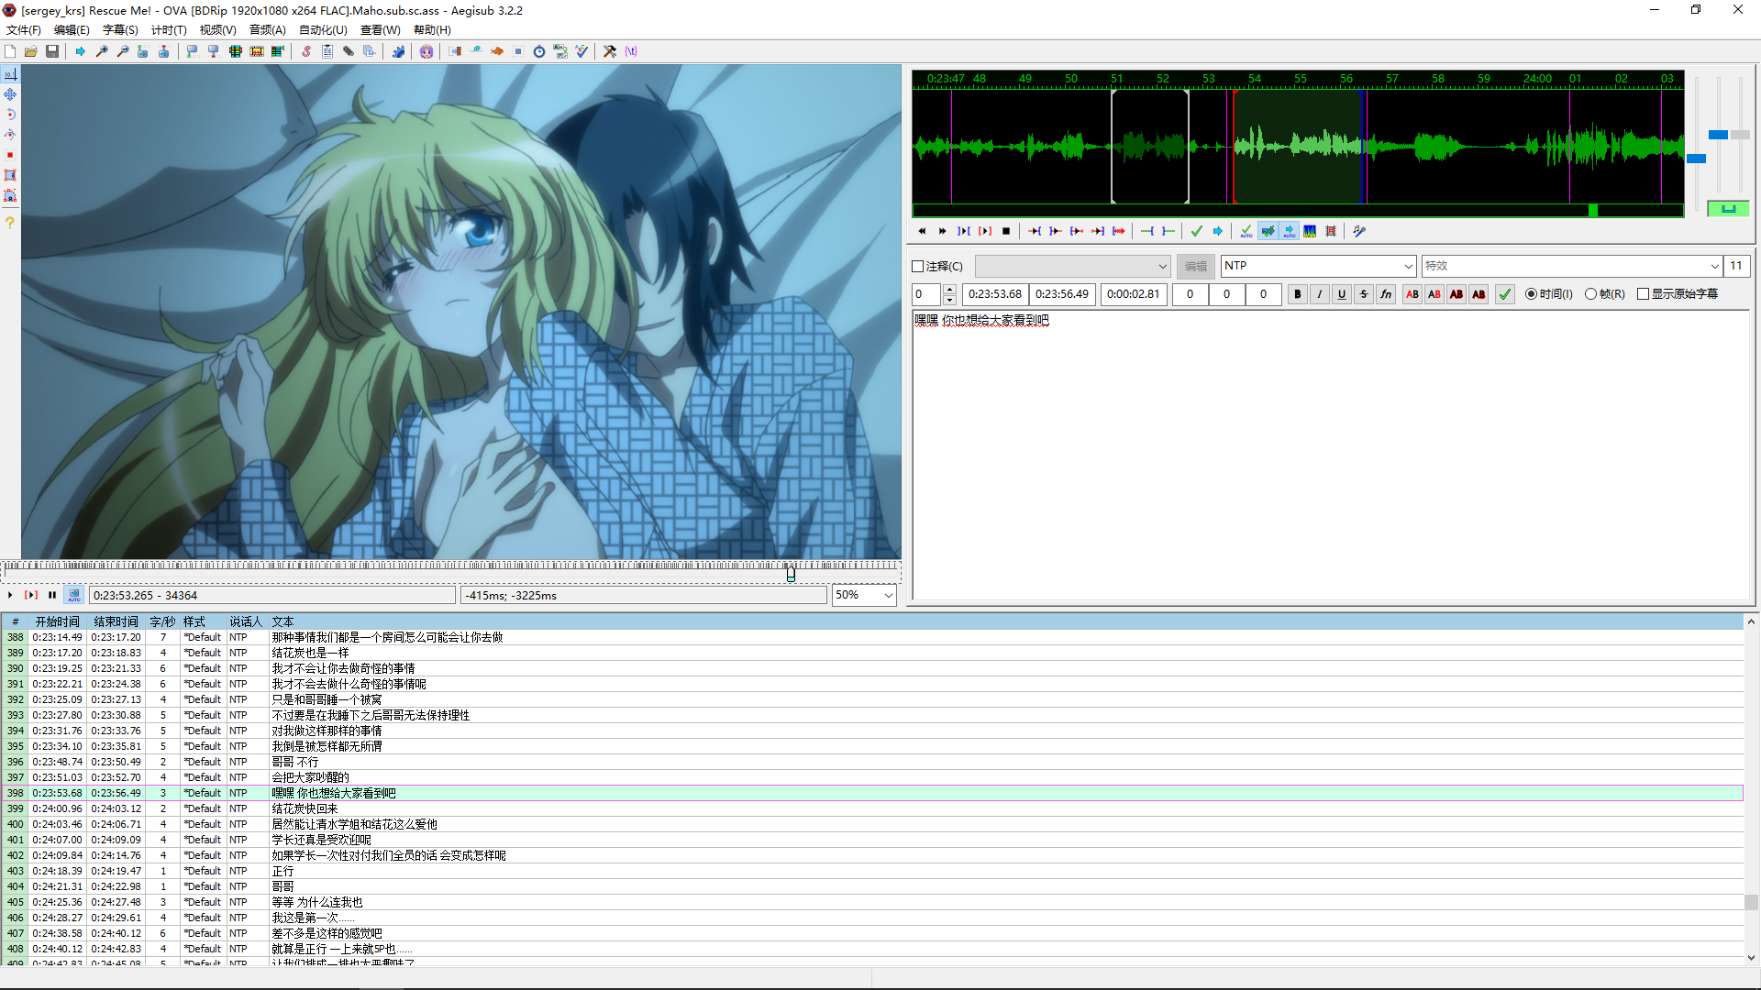Open the Attachments paperclip icon

349,51
